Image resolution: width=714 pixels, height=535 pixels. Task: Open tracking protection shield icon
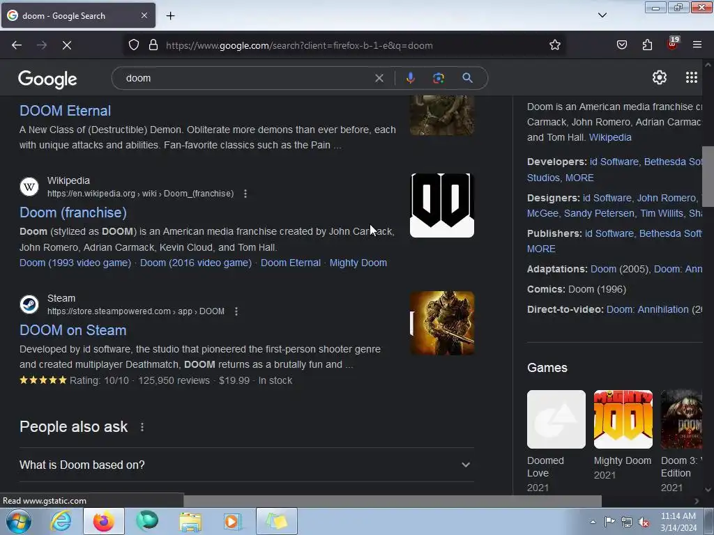[133, 45]
